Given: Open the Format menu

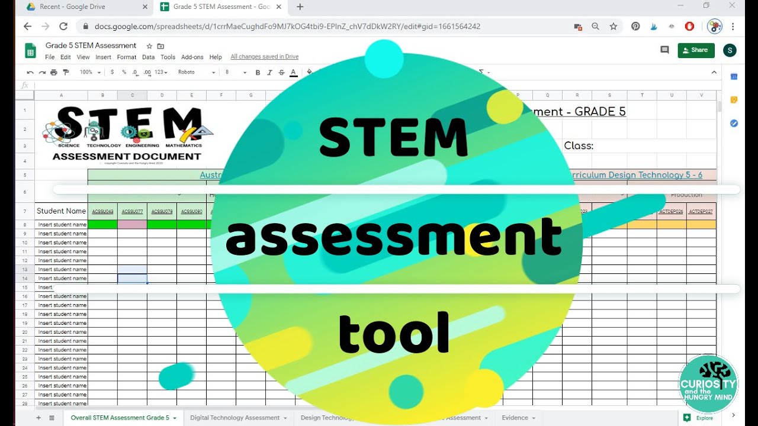Looking at the screenshot, I should pyautogui.click(x=127, y=57).
